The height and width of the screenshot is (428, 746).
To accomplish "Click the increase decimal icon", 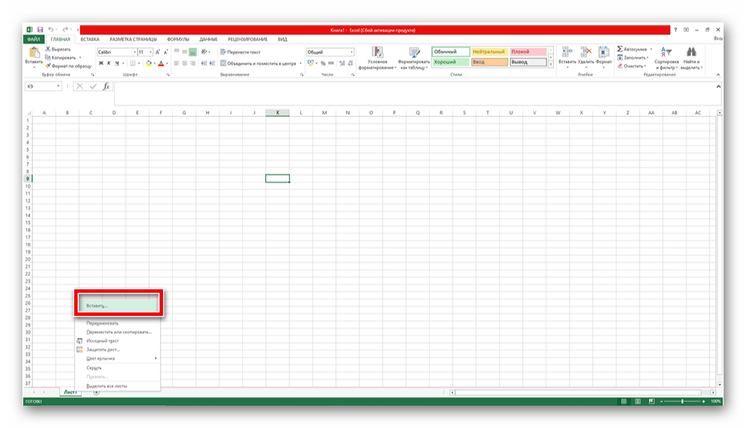I will click(342, 63).
